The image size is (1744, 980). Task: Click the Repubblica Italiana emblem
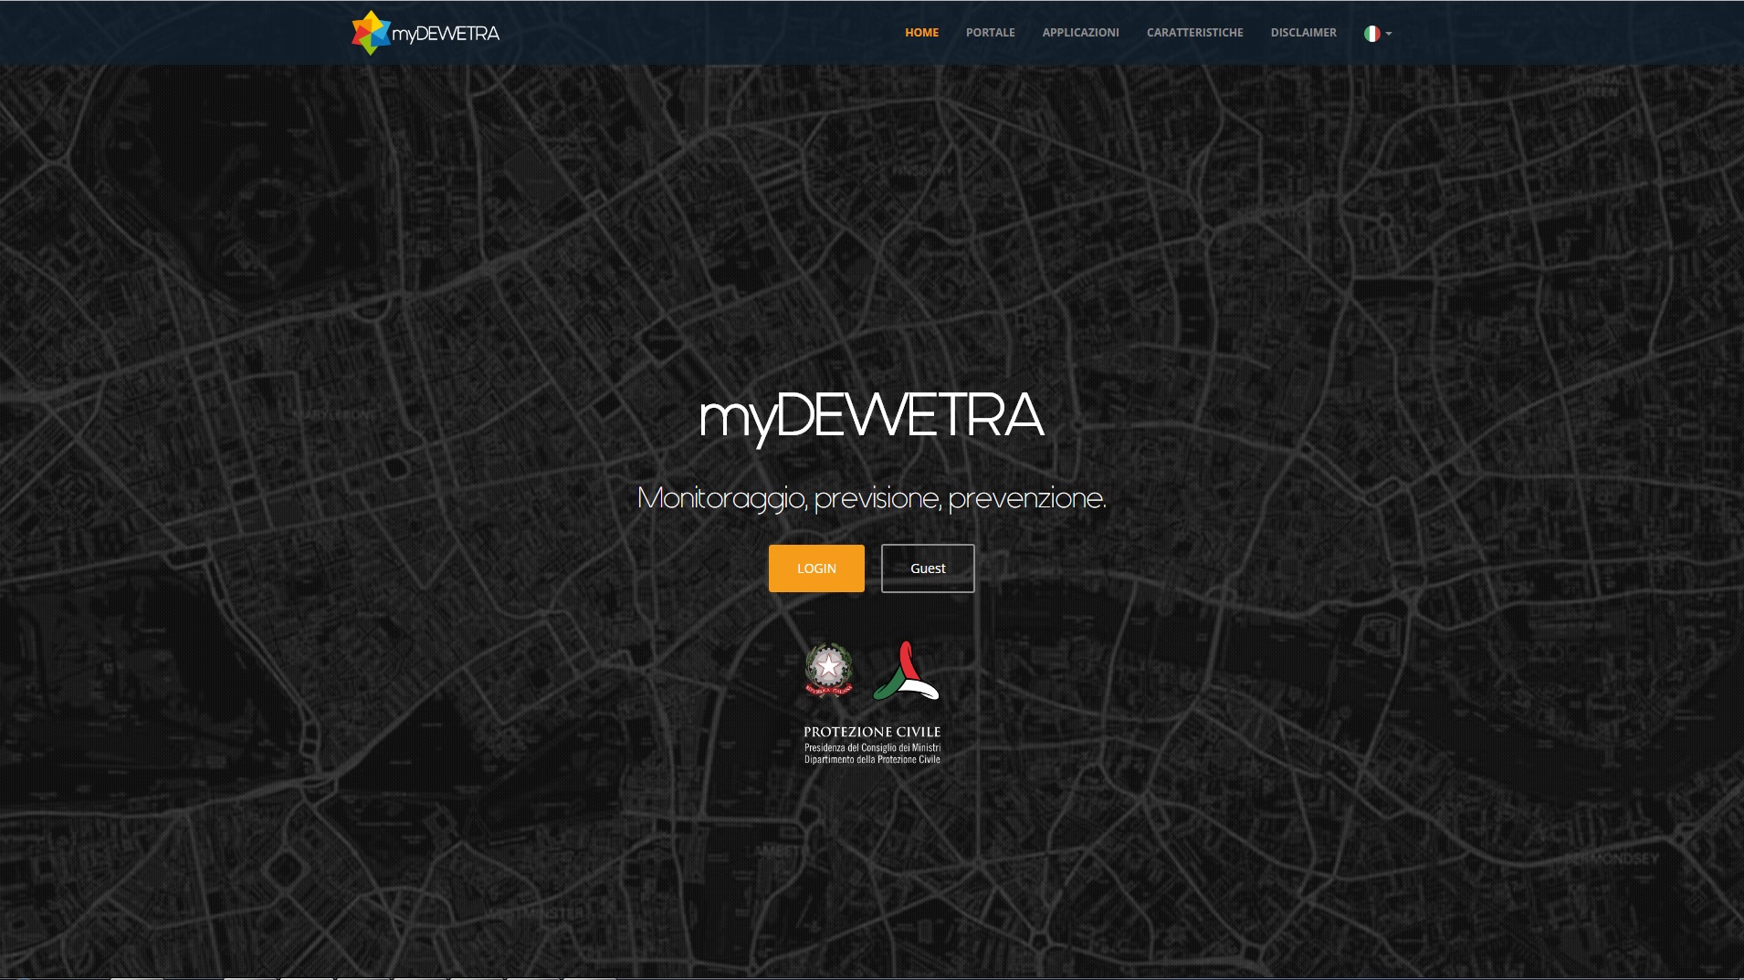[828, 671]
